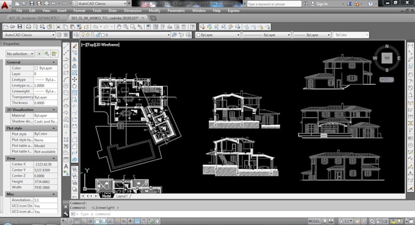
Task: Open the AutoCAD Classic workspace dropdown
Action: [29, 35]
